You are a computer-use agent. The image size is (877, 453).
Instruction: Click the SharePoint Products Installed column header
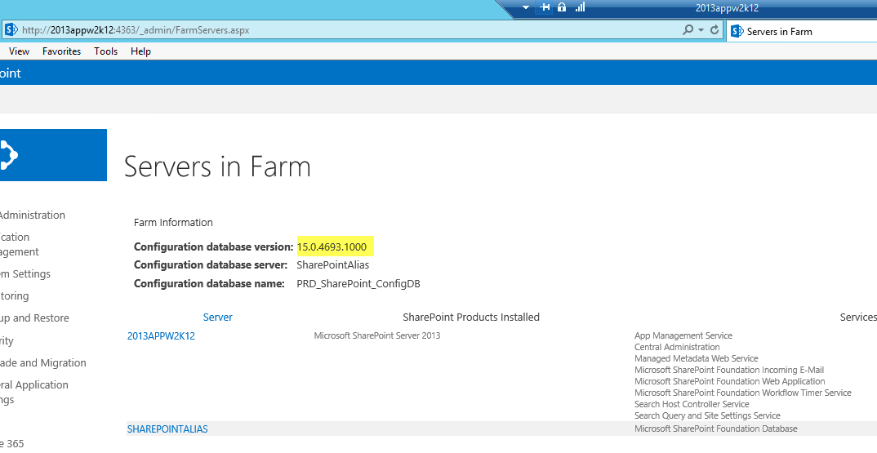click(471, 317)
